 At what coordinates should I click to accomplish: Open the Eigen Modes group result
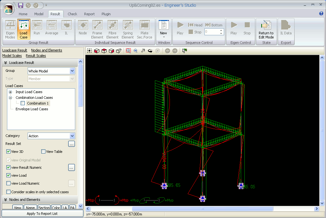(x=10, y=29)
